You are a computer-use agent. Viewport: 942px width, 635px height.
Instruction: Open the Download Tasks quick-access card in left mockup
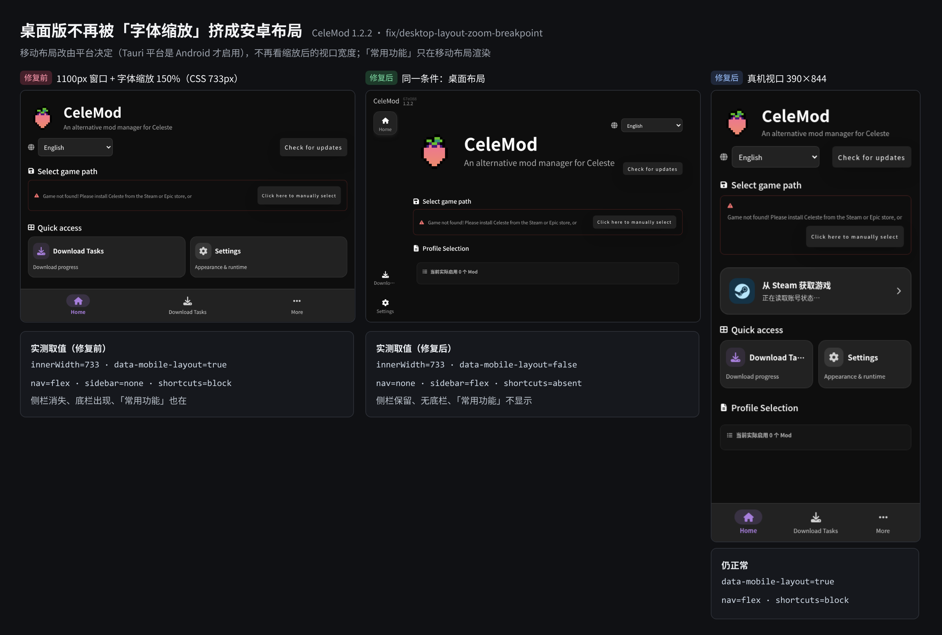[107, 257]
